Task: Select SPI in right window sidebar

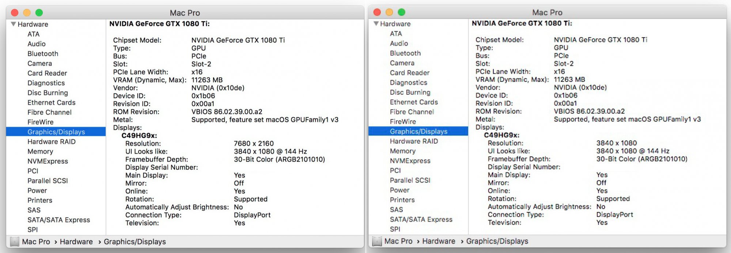Action: coord(395,229)
